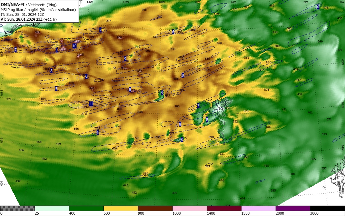
Task: Click the map value '582'
Action: pos(247,58)
